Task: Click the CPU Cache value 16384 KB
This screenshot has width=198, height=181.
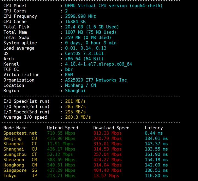Action: pos(75,21)
